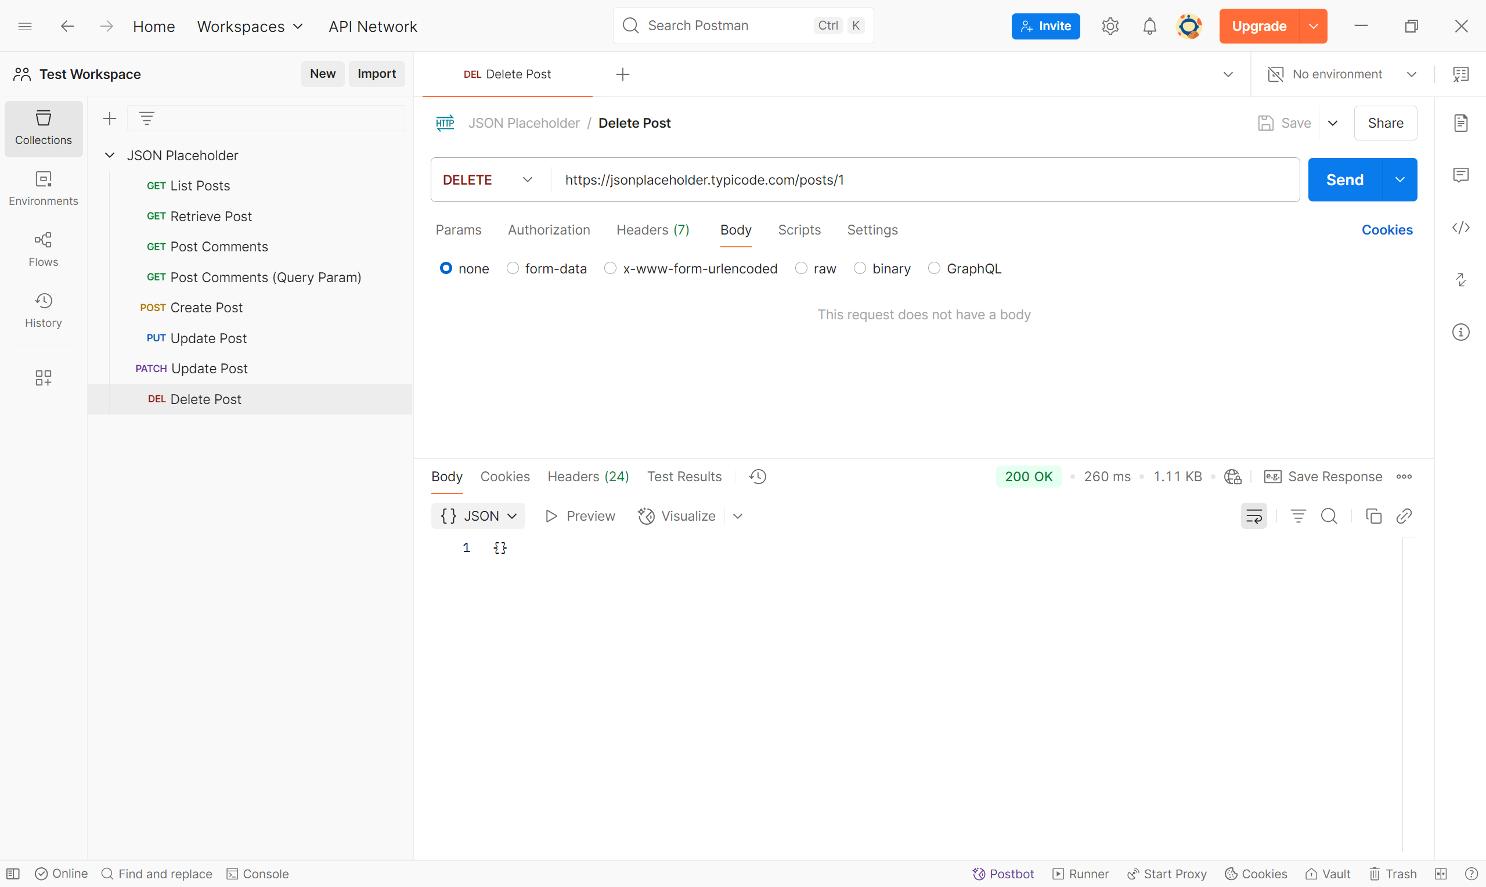
Task: Open the documentation icon in right sidebar
Action: click(x=1461, y=123)
